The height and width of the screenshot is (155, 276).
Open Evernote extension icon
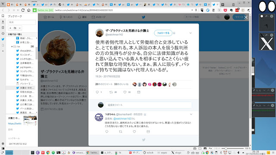tap(231, 10)
